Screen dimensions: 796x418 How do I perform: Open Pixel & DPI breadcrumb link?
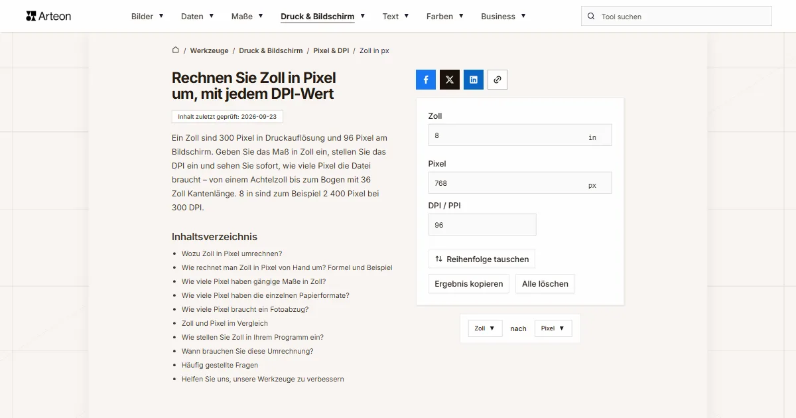[x=331, y=50]
